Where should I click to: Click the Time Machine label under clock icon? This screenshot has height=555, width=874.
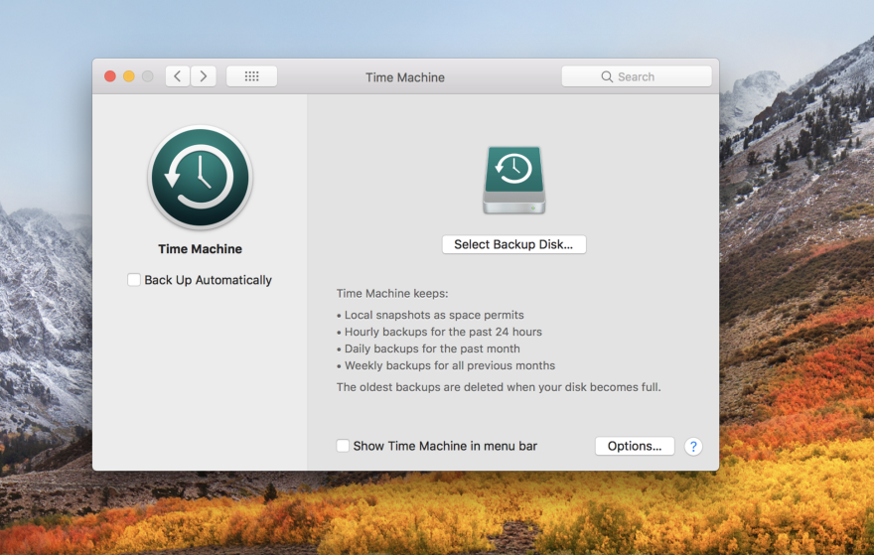tap(200, 249)
